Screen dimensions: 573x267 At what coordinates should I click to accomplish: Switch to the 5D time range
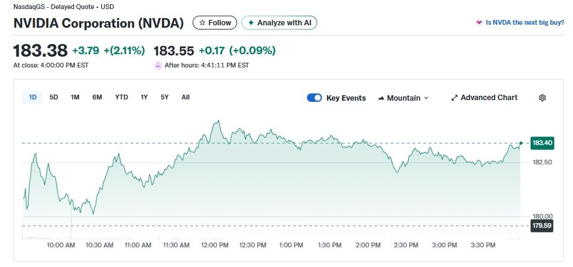point(54,97)
